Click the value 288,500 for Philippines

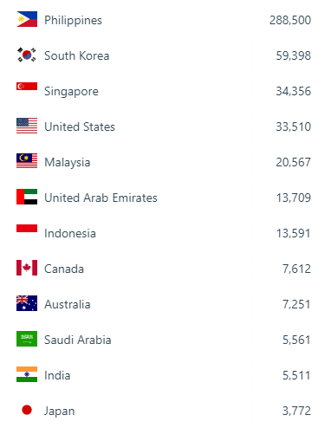[290, 20]
